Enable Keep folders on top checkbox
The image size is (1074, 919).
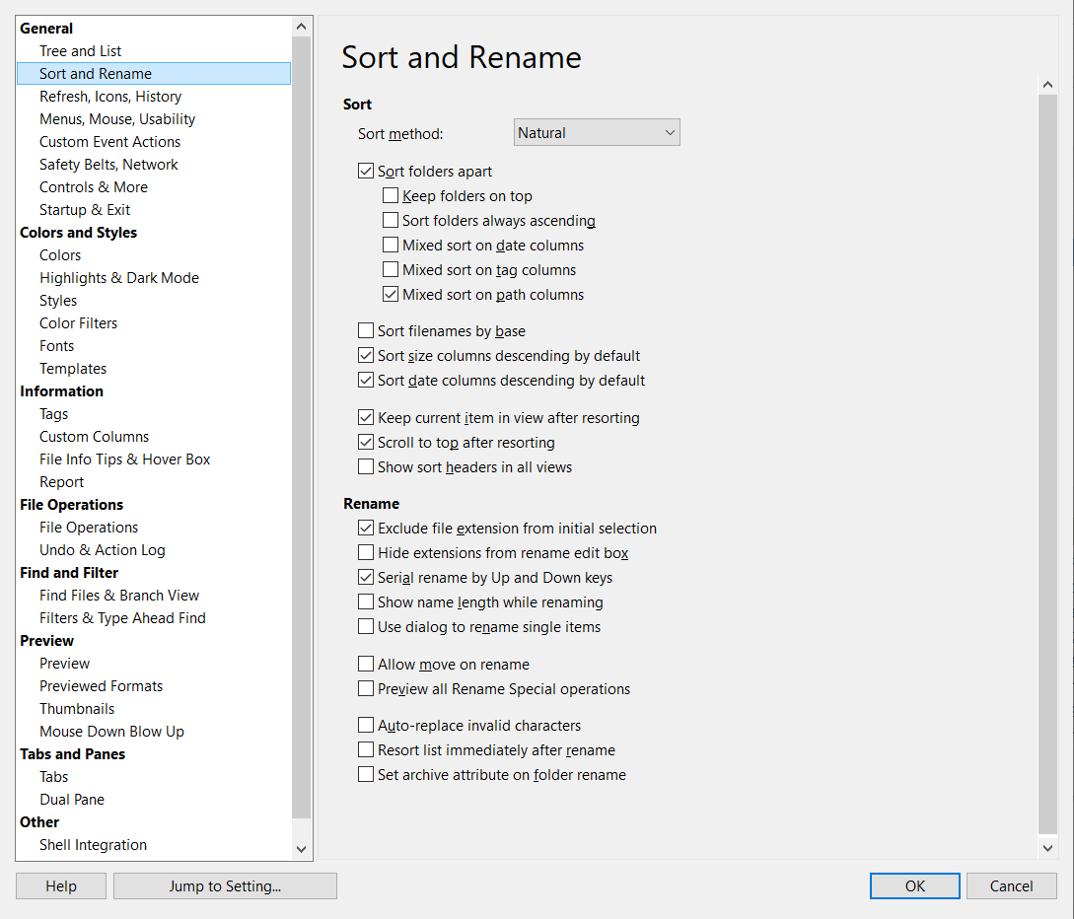(x=391, y=196)
